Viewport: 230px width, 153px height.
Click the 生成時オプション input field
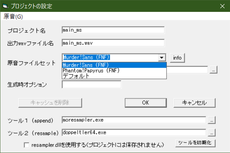pos(92,84)
